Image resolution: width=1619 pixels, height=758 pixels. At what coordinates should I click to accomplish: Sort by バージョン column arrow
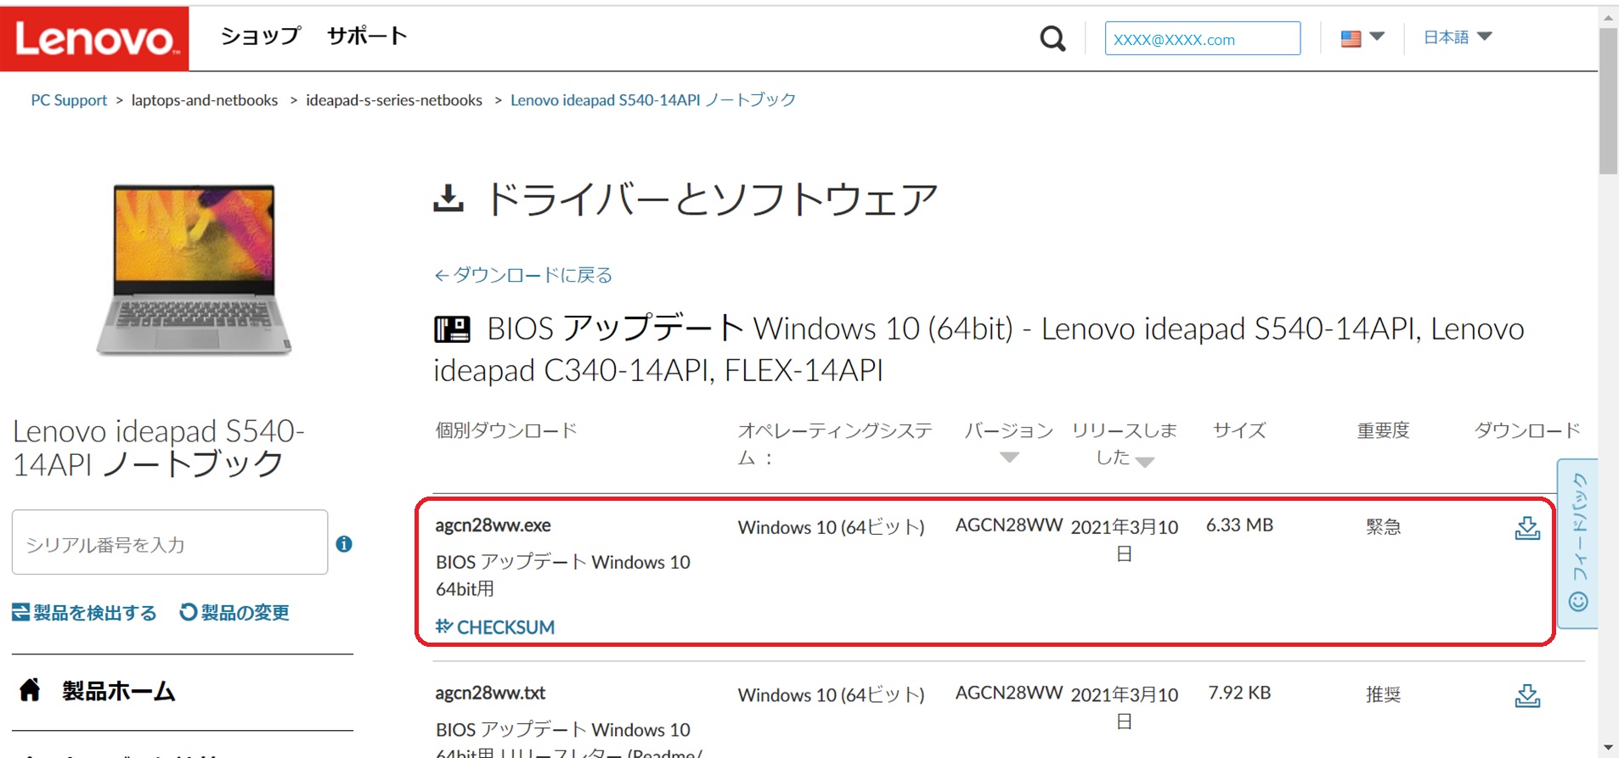point(1009,458)
